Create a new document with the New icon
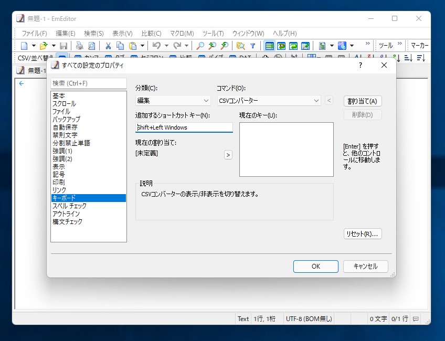Screen dimensions: 445x341 click(25, 46)
